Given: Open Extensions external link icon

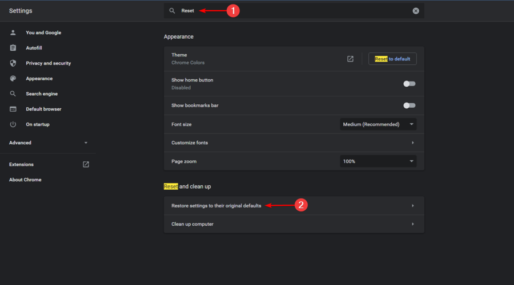Looking at the screenshot, I should click(x=86, y=164).
